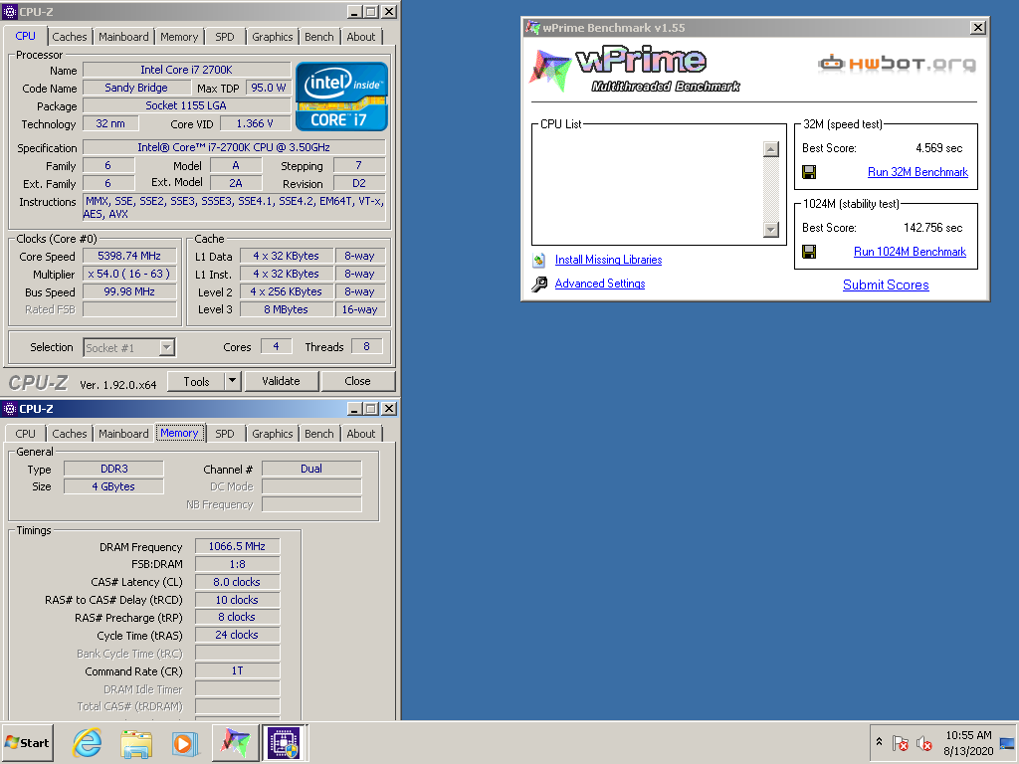Switch to Caches tab in top CPU-Z
The height and width of the screenshot is (764, 1019).
(x=69, y=37)
